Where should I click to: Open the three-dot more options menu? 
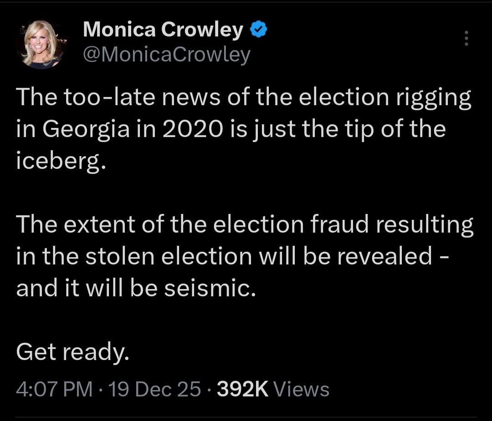[466, 39]
